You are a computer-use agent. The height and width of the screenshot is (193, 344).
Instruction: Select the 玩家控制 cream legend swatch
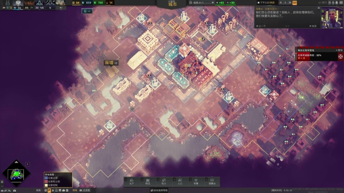(x=46, y=185)
